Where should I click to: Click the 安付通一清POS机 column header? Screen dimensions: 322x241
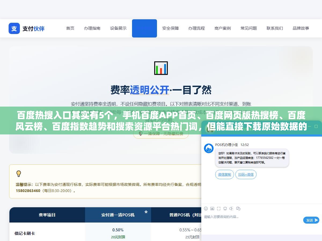click(x=118, y=215)
